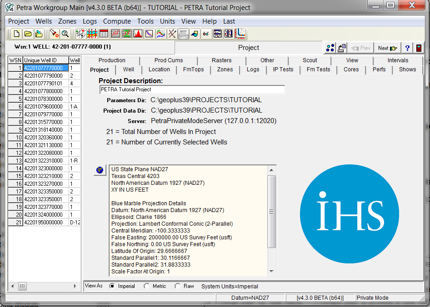Open the Map module icon with well symbols

tap(80, 34)
